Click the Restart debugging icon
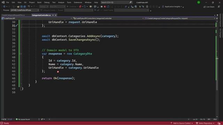This screenshot has width=223, height=125. coord(108,7)
